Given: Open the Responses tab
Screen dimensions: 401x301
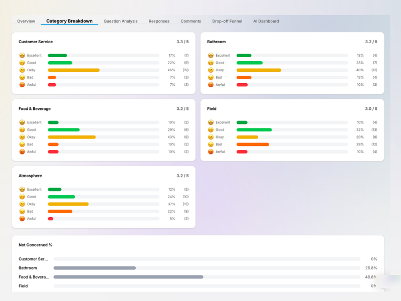Looking at the screenshot, I should (159, 21).
